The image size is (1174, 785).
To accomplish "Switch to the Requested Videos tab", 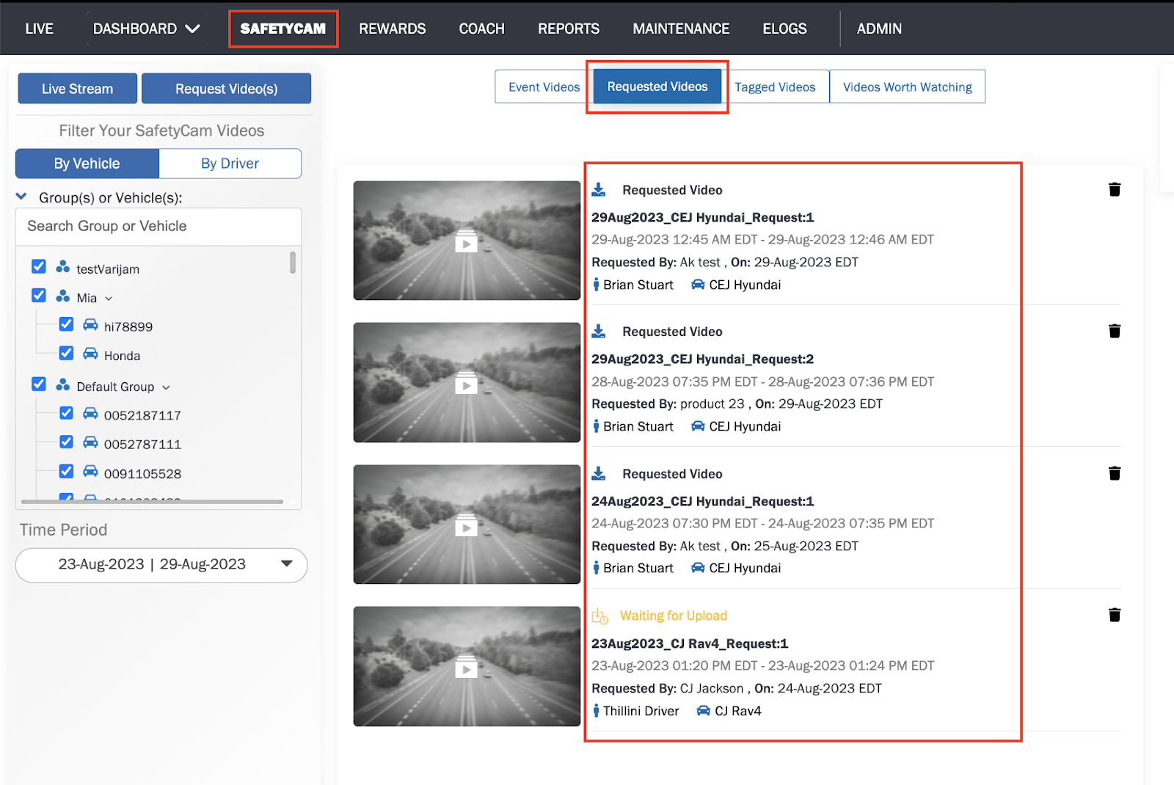I will (657, 87).
